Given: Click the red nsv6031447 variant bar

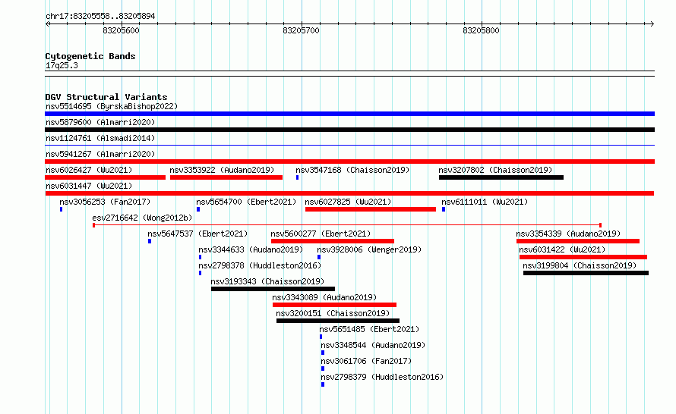Looking at the screenshot, I should tap(349, 193).
